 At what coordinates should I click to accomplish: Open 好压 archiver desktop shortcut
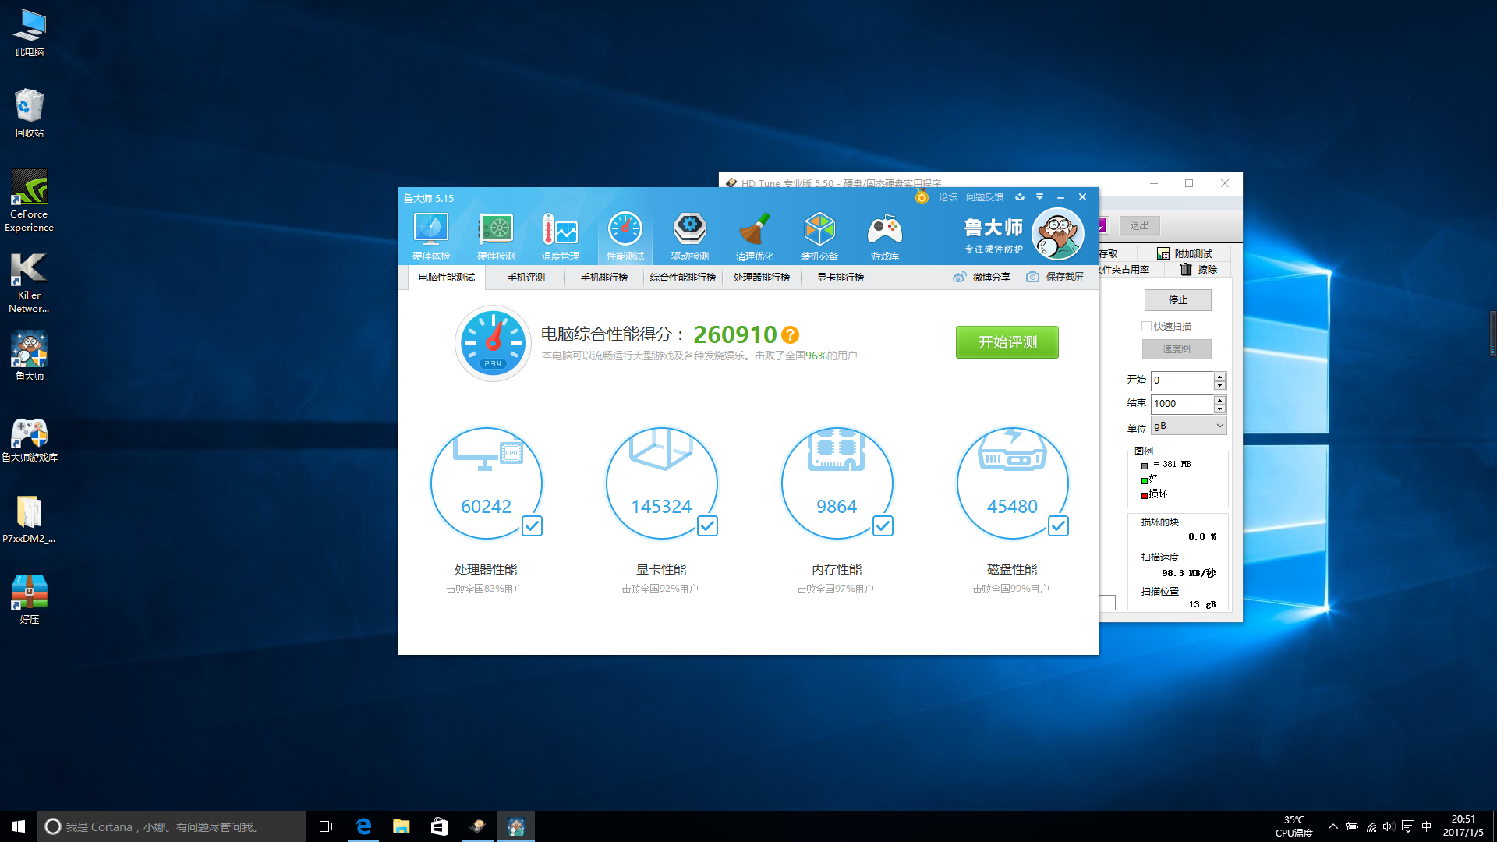(x=29, y=600)
